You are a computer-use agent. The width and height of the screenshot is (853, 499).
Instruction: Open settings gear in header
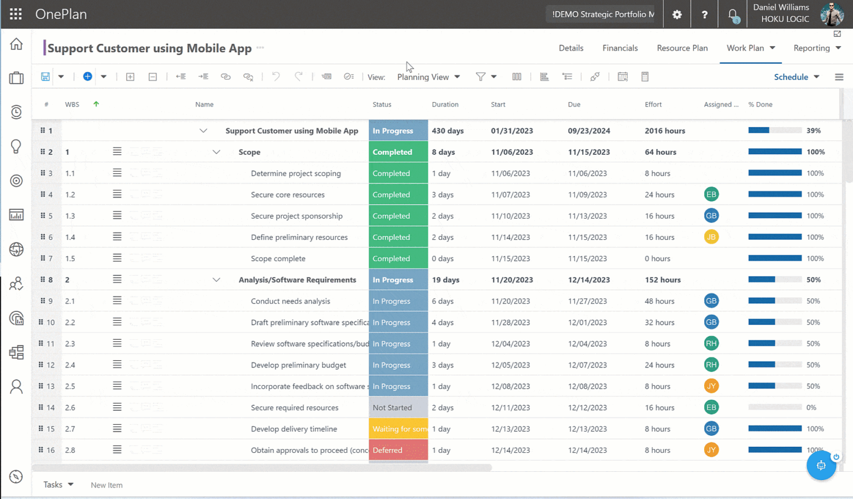677,15
